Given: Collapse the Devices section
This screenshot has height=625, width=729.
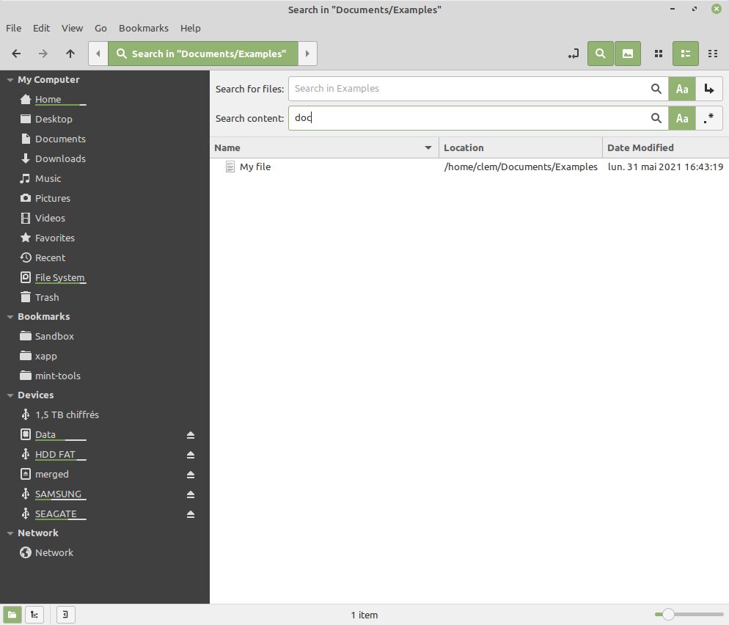Looking at the screenshot, I should [10, 395].
